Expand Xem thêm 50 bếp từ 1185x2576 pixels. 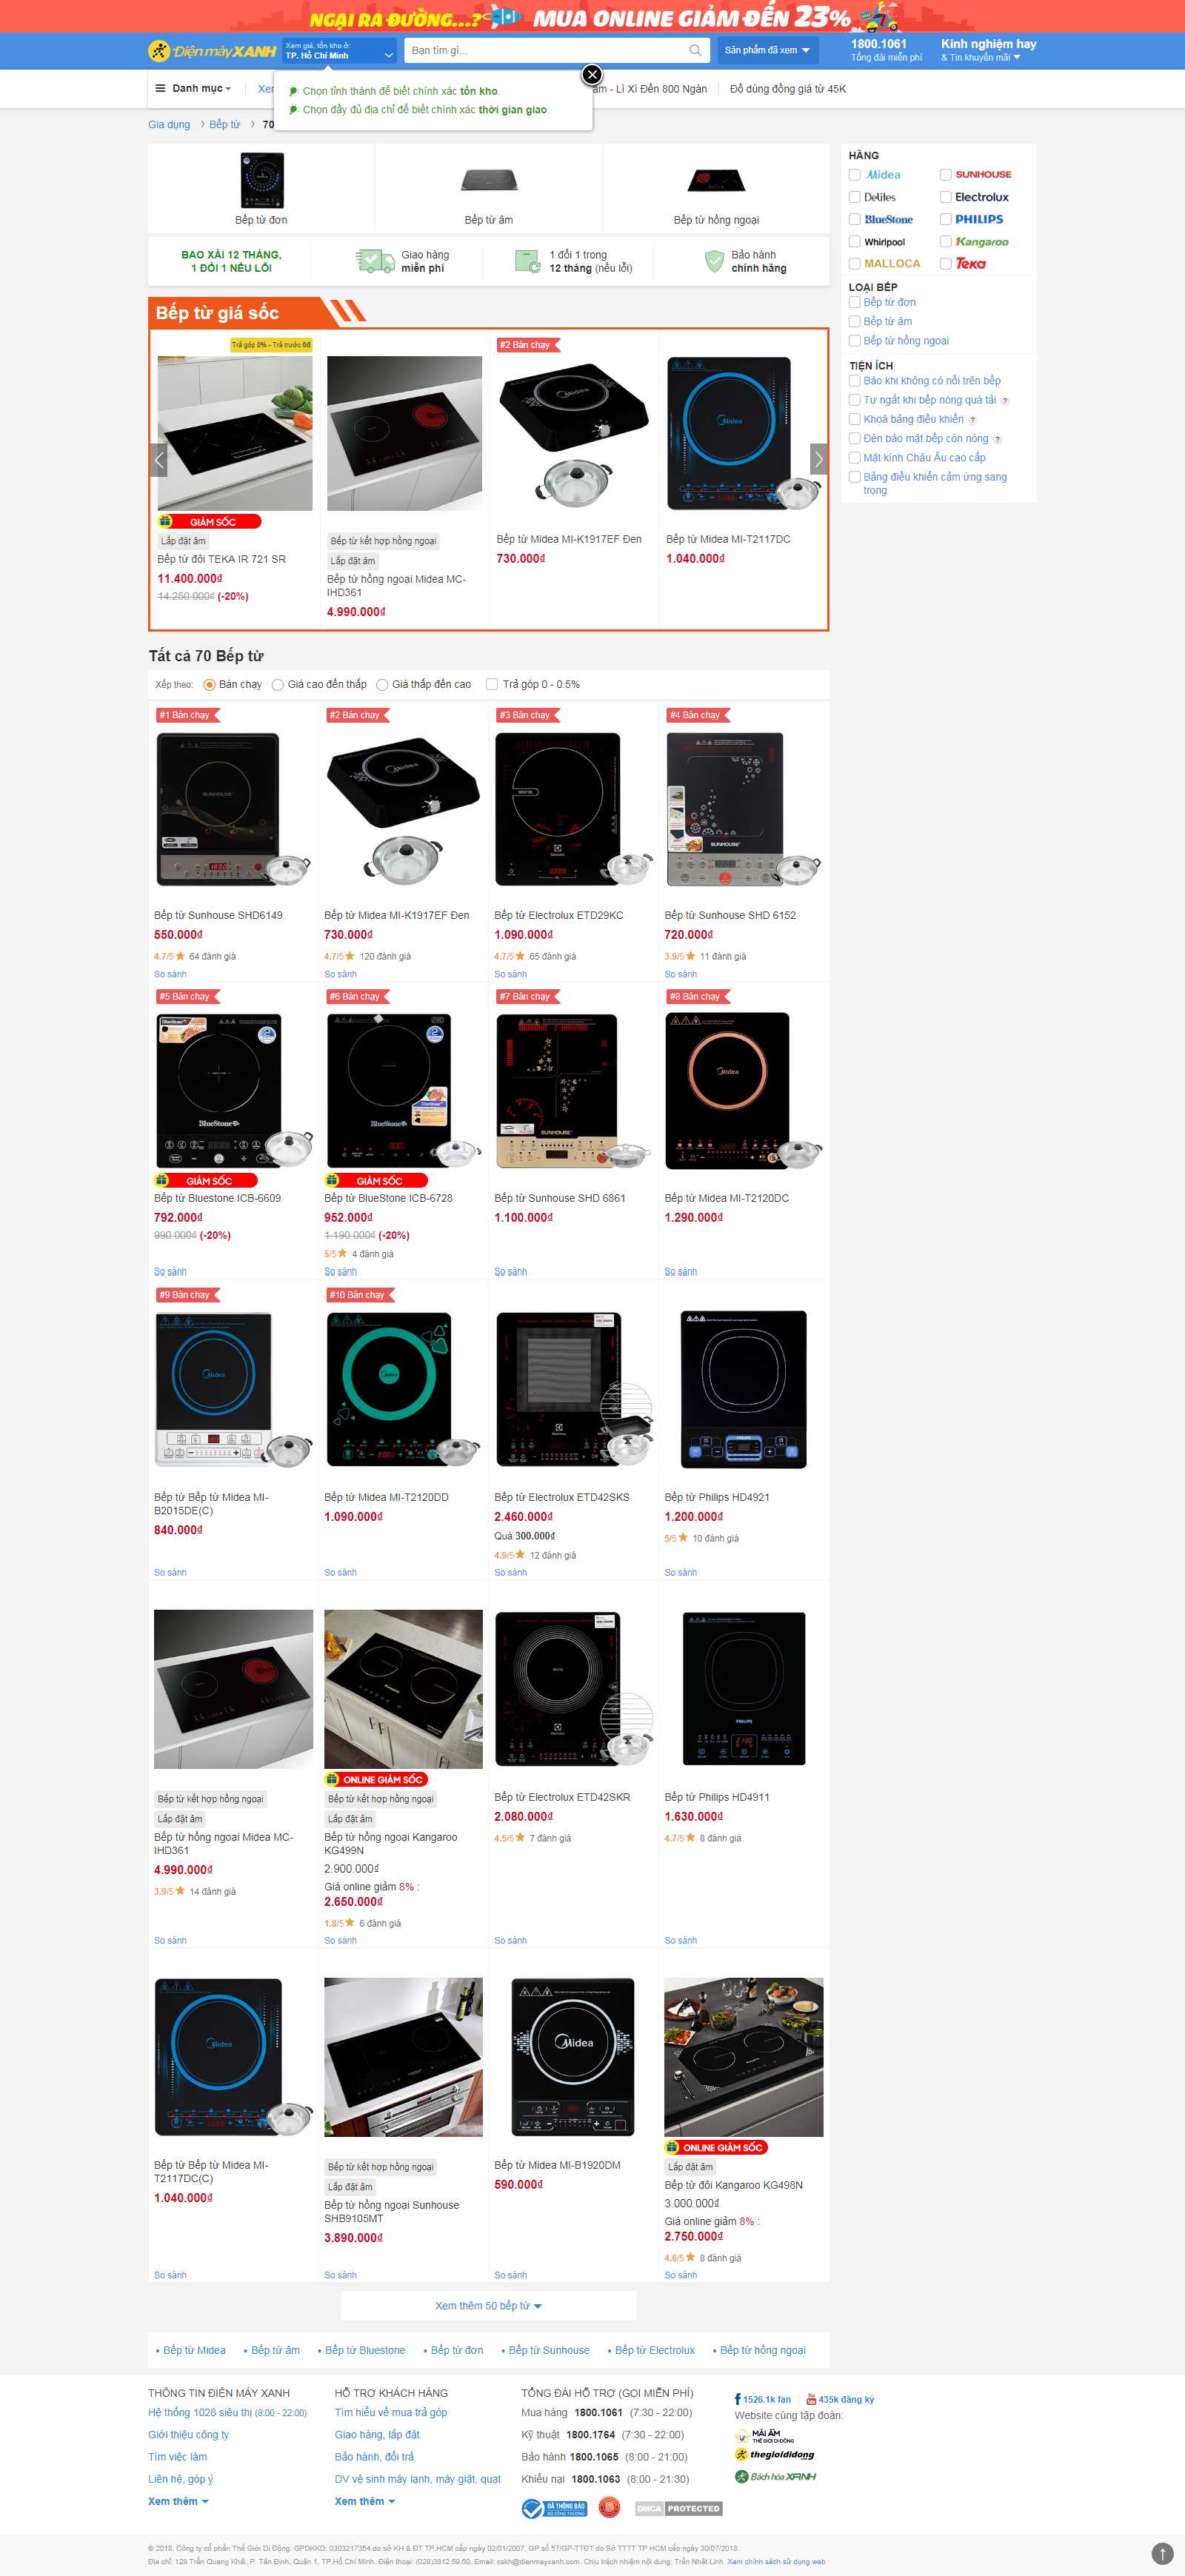[488, 2306]
